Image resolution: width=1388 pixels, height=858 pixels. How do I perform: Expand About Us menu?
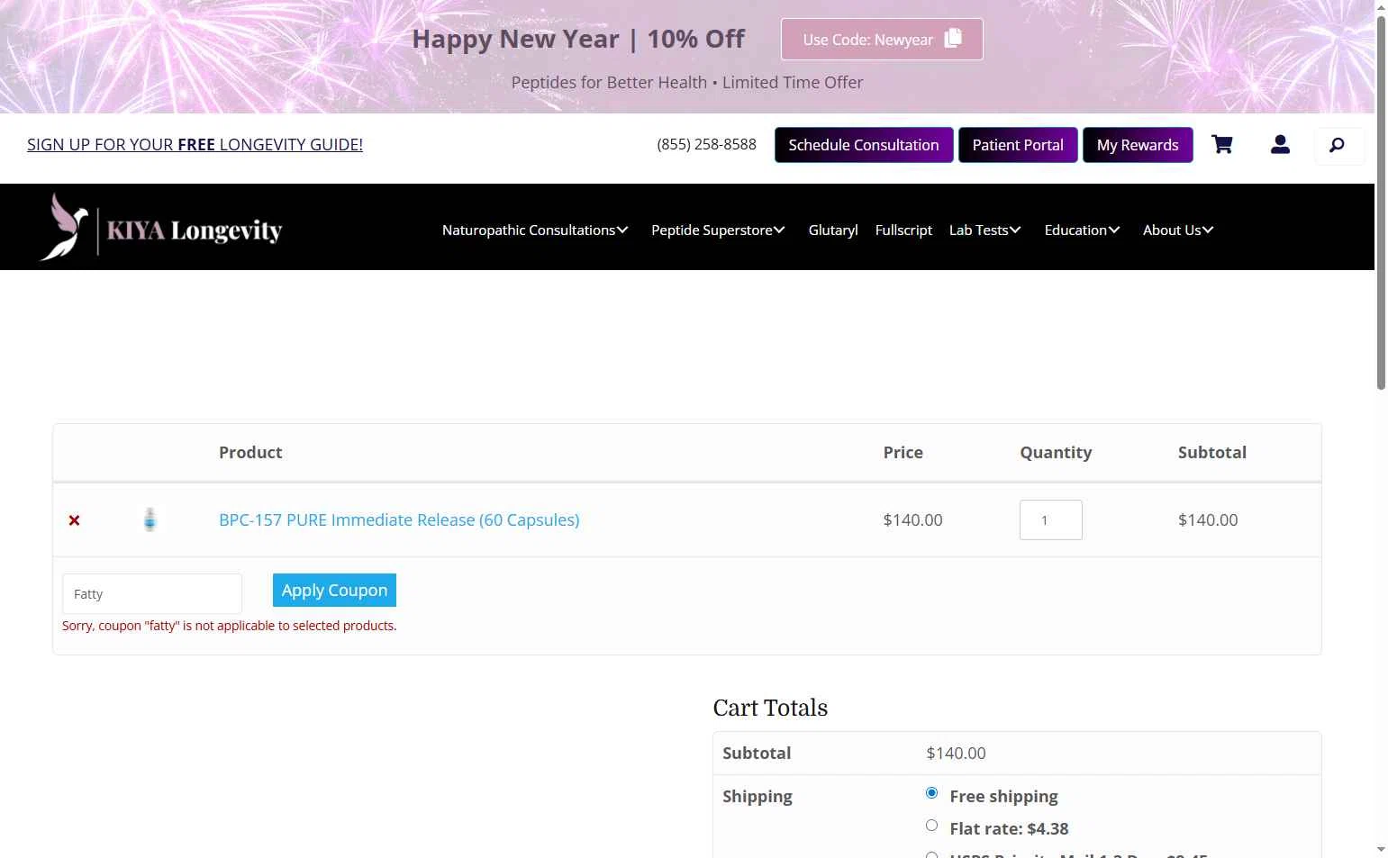coord(1178,230)
